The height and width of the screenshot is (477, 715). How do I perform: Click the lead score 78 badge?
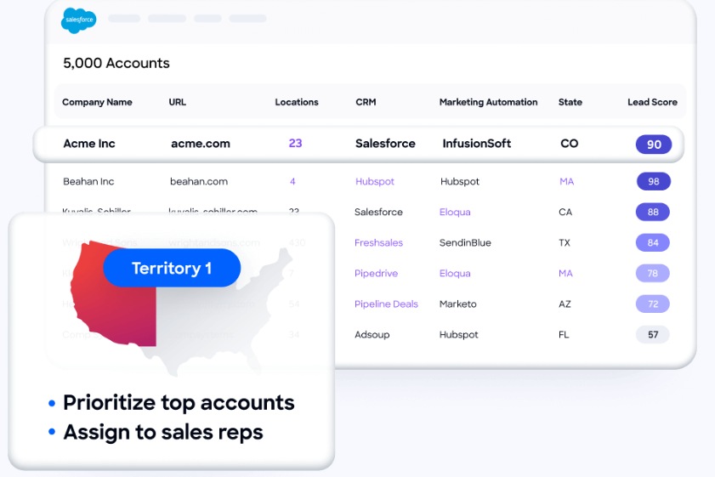click(x=653, y=273)
